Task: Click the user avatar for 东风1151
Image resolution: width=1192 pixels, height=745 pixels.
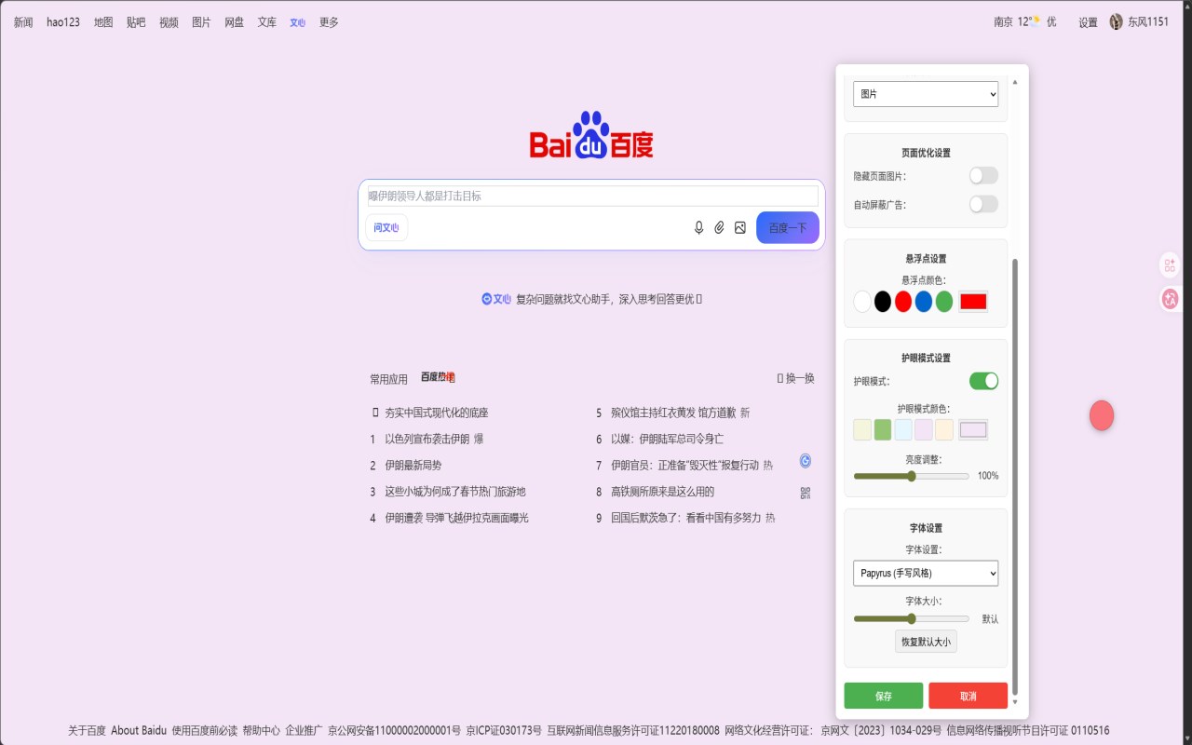Action: point(1117,21)
